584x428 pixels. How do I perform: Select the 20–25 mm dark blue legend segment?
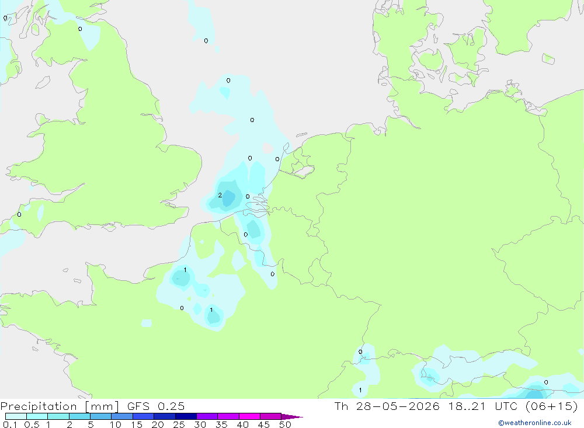click(x=164, y=416)
